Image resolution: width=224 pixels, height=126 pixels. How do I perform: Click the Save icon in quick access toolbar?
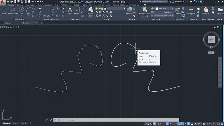click(15, 2)
